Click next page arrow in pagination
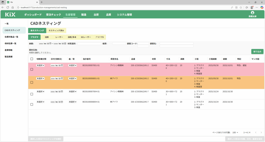This screenshot has width=265, height=142. 261,132
